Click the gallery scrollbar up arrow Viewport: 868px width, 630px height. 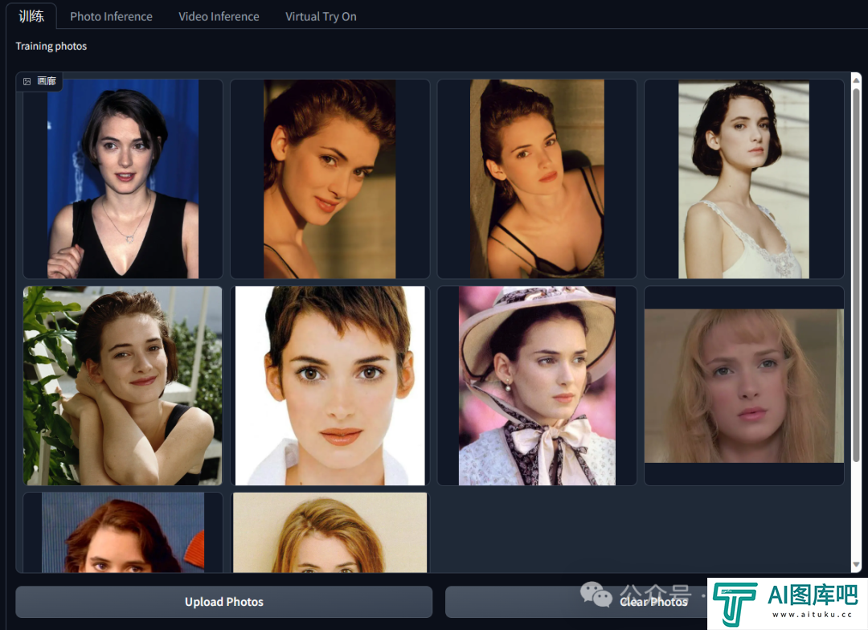[856, 80]
